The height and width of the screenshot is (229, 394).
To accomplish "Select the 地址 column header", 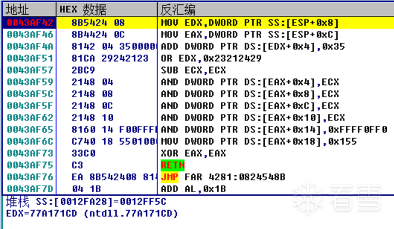I will [29, 9].
